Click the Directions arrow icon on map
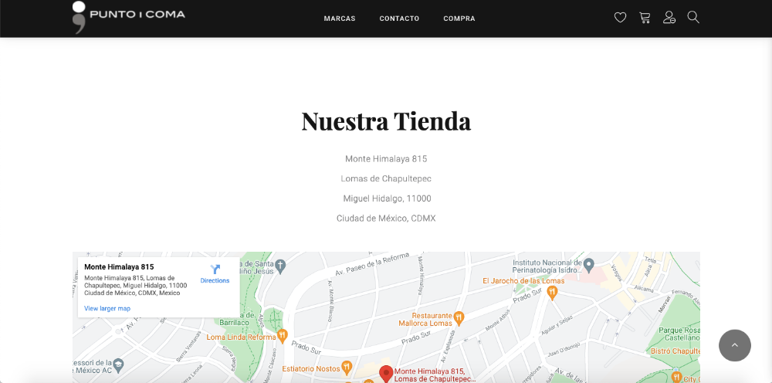Image resolution: width=772 pixels, height=383 pixels. [215, 269]
